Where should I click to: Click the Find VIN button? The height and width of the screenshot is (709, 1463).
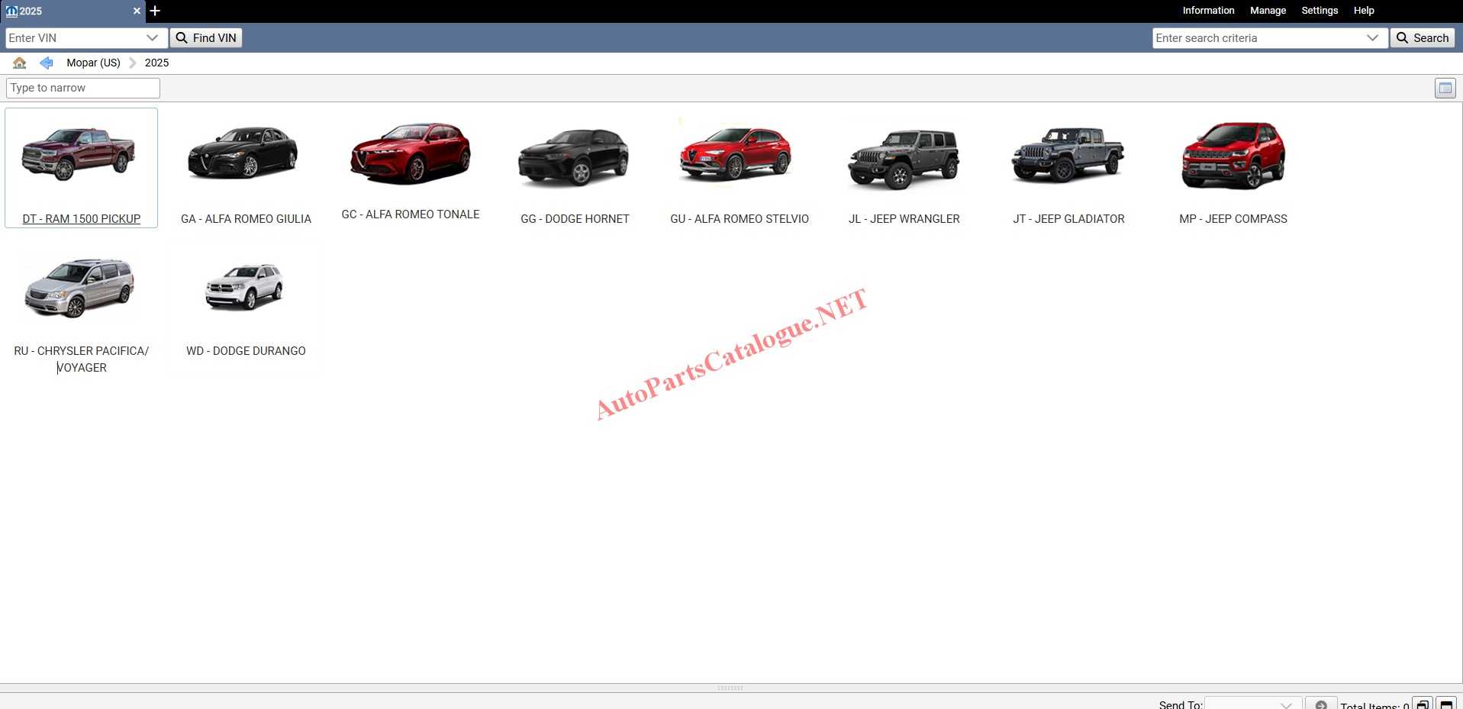pyautogui.click(x=206, y=38)
